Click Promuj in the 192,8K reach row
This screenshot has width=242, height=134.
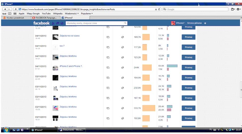pos(189,118)
